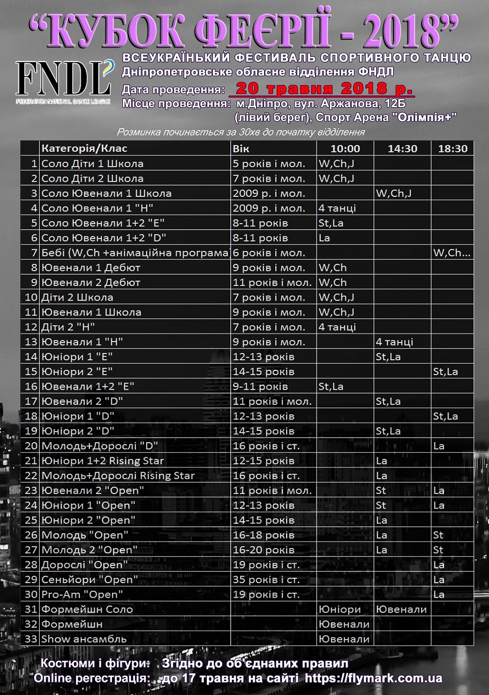Click row 6 Соло Ювенали 1+2 "D"
Image resolution: width=489 pixels, height=695 pixels.
[x=247, y=238]
